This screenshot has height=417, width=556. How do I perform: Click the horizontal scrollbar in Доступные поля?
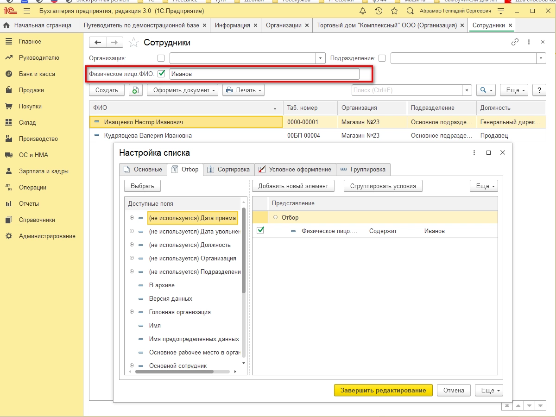(x=174, y=371)
